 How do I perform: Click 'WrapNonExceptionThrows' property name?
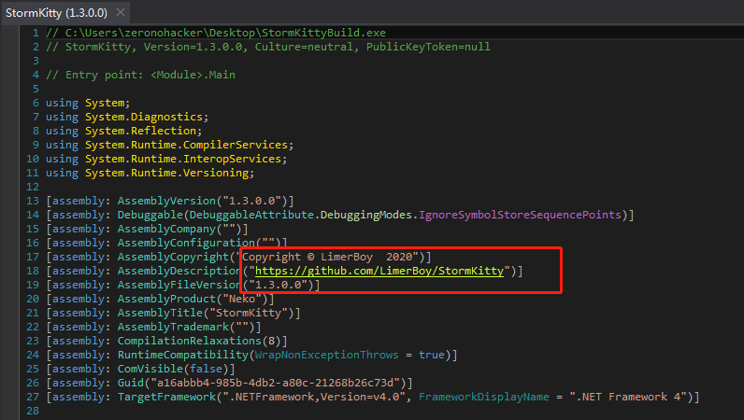327,355
